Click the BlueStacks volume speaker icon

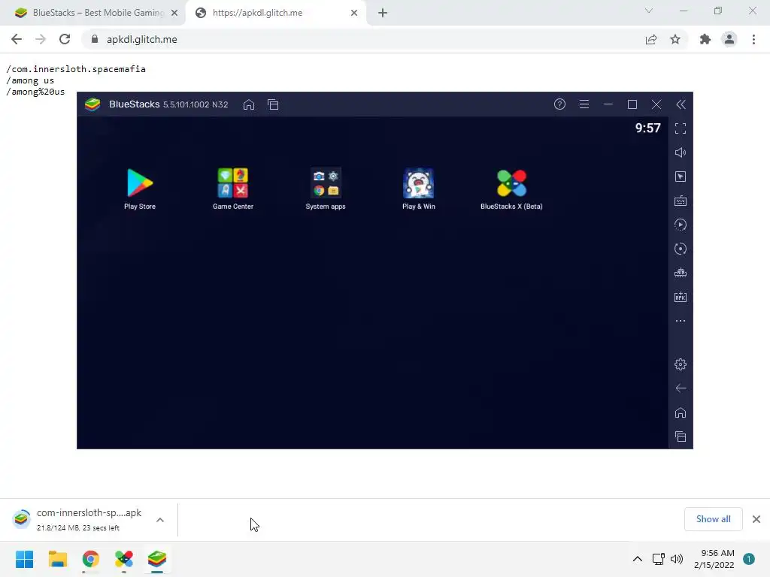680,153
